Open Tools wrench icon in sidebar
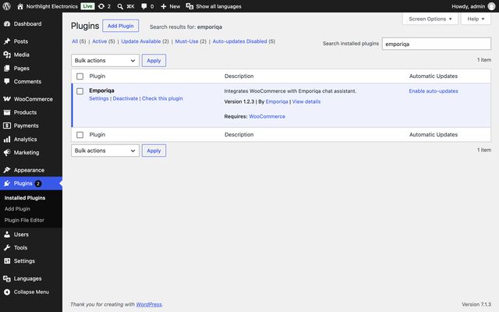Viewport: 499px width, 312px height. point(7,248)
